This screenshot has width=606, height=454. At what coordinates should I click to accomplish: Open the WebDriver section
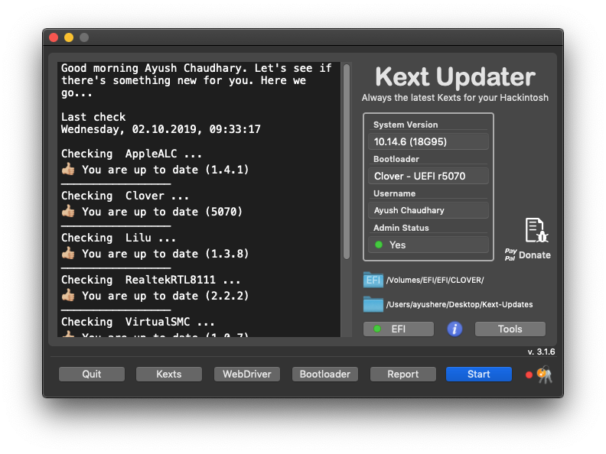pyautogui.click(x=247, y=374)
